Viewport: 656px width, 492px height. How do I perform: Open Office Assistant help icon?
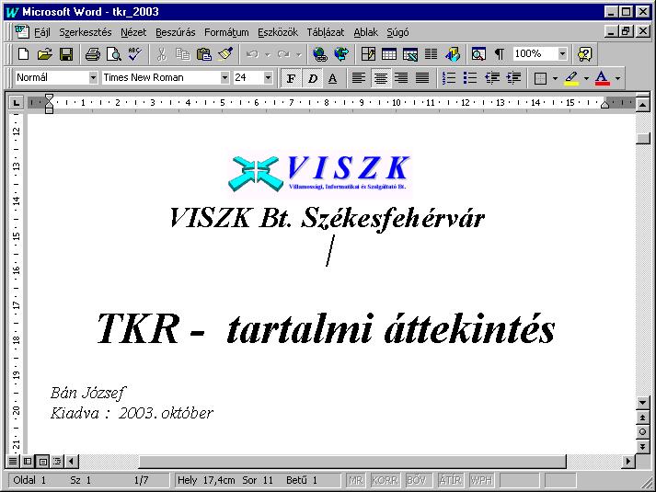(x=584, y=54)
